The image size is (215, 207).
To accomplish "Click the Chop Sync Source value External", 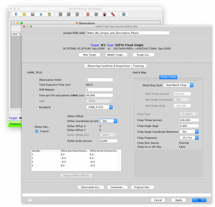I will point(184,143).
